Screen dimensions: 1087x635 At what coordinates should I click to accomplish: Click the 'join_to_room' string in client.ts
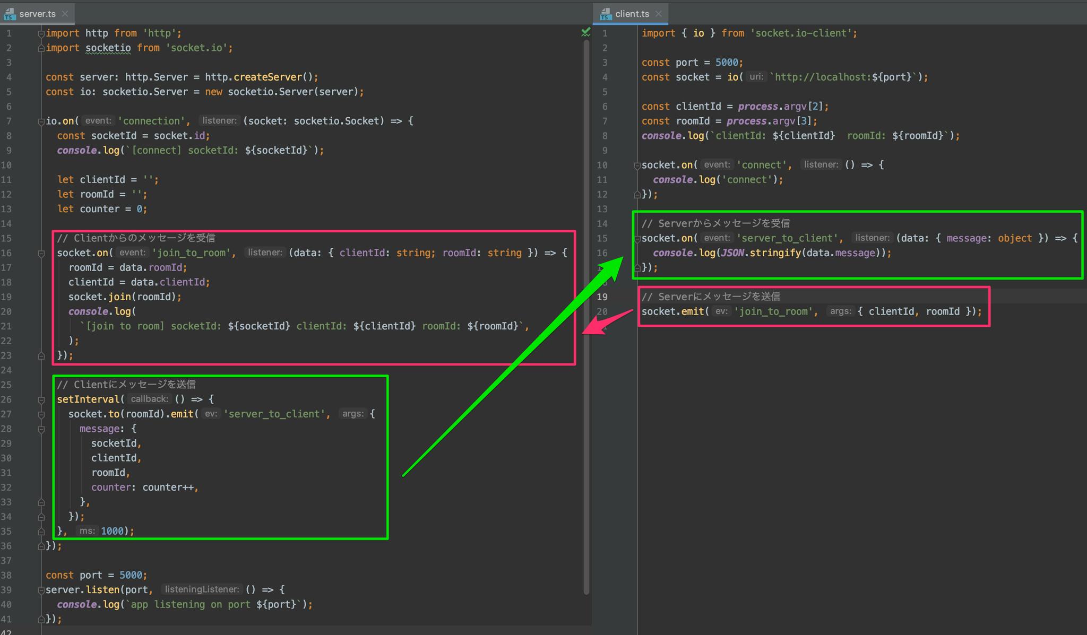(x=773, y=311)
